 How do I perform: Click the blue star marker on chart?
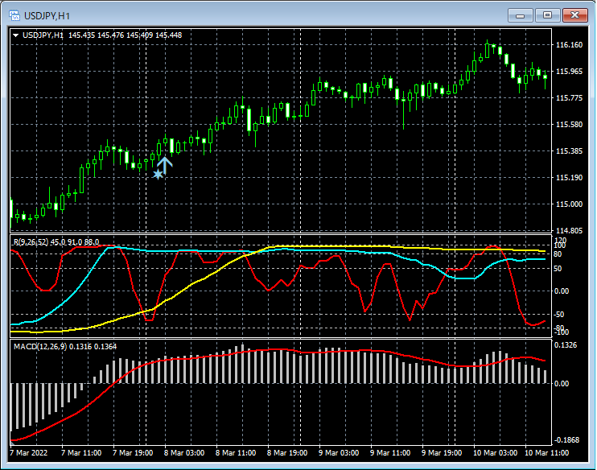158,175
